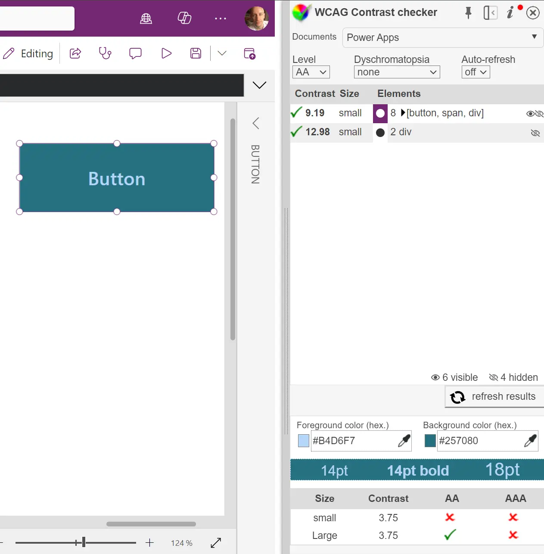Click the Editing mode button

(28, 53)
